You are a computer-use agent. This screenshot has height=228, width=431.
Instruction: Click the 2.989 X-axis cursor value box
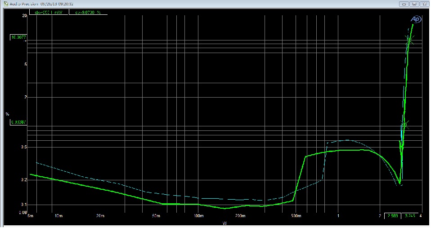click(392, 216)
